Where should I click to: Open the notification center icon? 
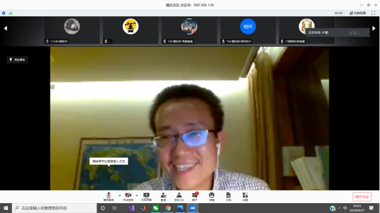click(371, 208)
